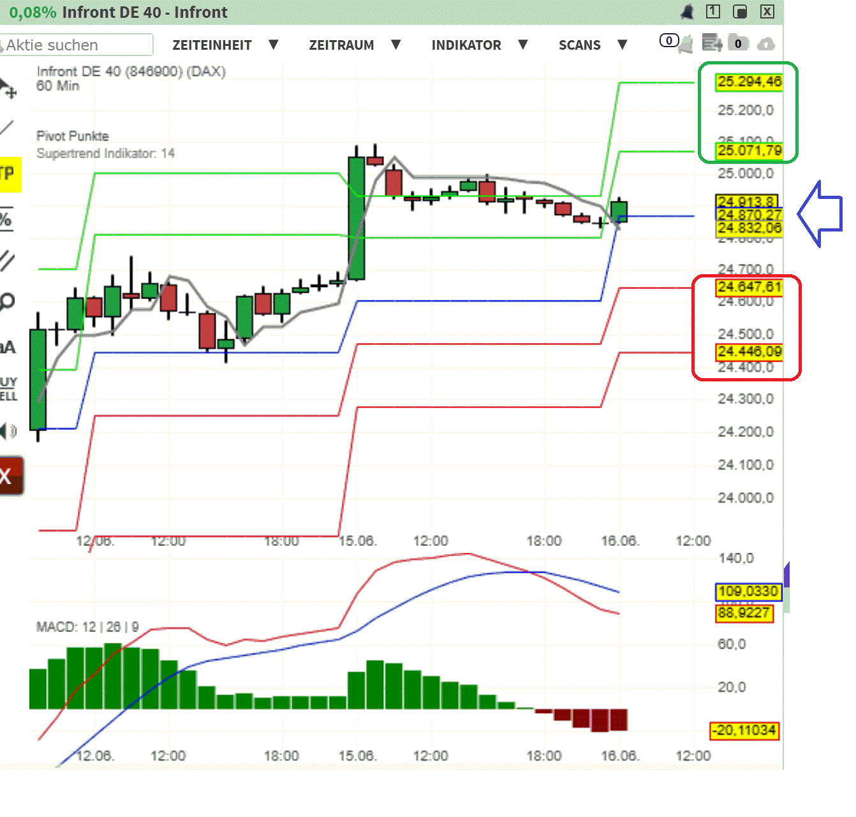Expand the ZEITEINHEIT dropdown arrow
The image size is (856, 817).
[x=273, y=45]
